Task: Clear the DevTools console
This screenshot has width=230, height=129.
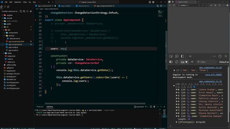Action: pyautogui.click(x=176, y=62)
